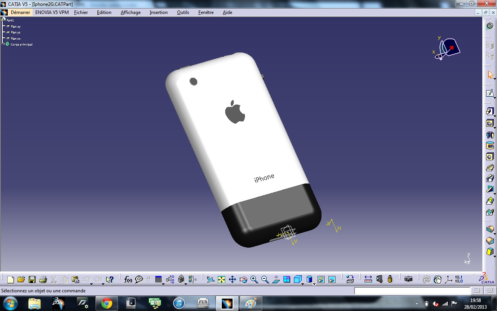Open dropdown arrow beside Select tool
Image resolution: width=497 pixels, height=311 pixels.
pyautogui.click(x=495, y=79)
